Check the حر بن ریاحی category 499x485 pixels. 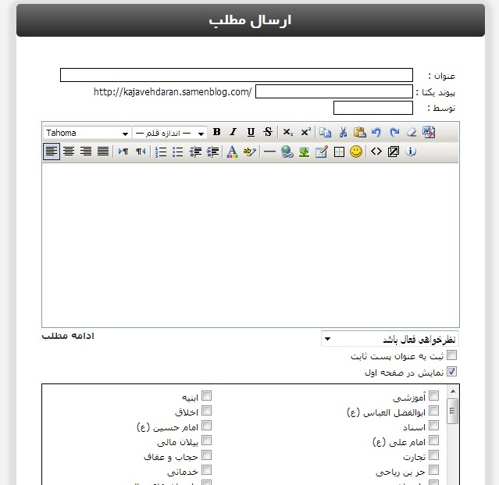[433, 470]
